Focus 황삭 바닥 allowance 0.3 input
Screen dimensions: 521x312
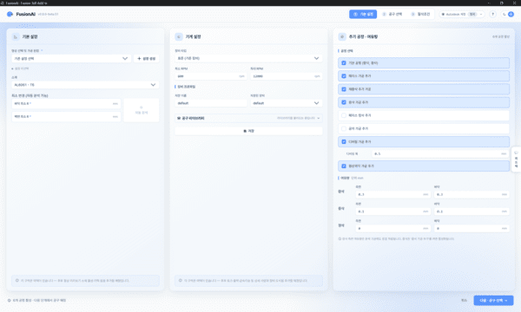click(472, 195)
